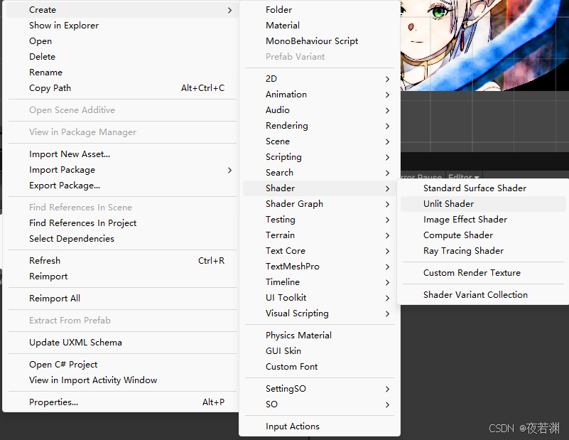Image resolution: width=569 pixels, height=440 pixels.
Task: Choose Export Package...
Action: [x=122, y=185]
